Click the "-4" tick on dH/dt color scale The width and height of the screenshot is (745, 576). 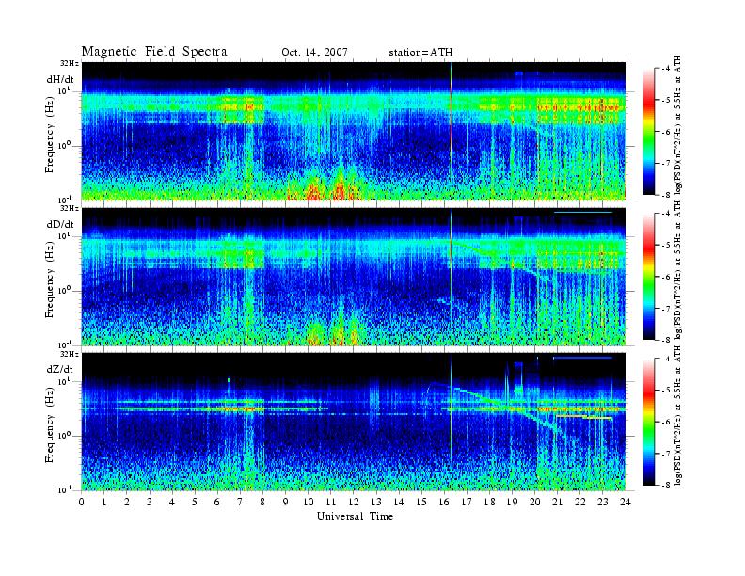[x=666, y=69]
